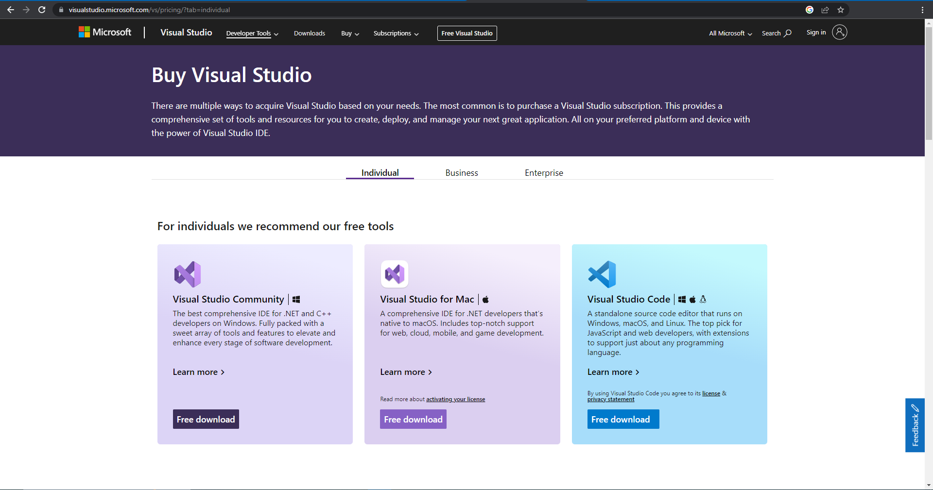This screenshot has width=933, height=490.
Task: Click the Visual Studio Community logo
Action: (187, 274)
